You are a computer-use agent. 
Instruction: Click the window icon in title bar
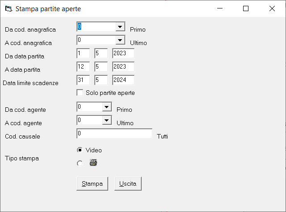coord(9,8)
